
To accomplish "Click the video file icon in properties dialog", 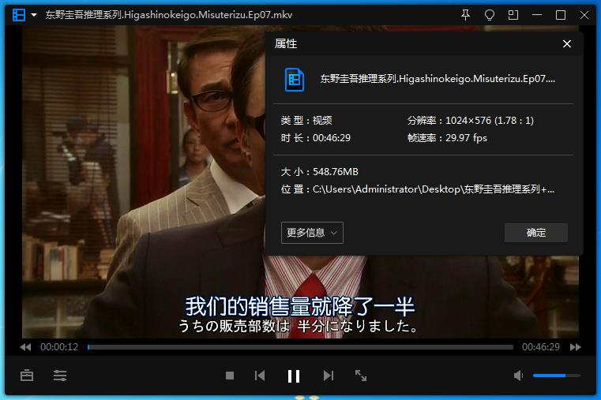I will pyautogui.click(x=295, y=80).
